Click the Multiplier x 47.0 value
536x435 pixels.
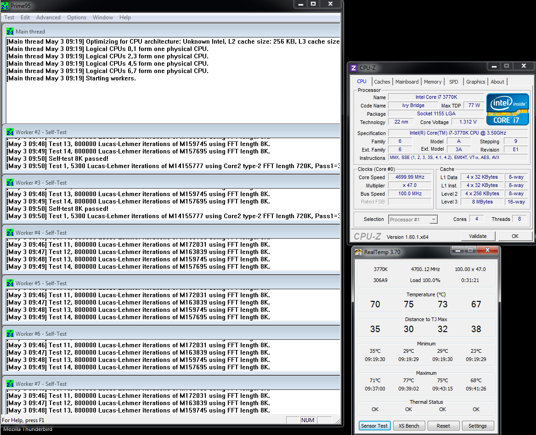pyautogui.click(x=410, y=186)
